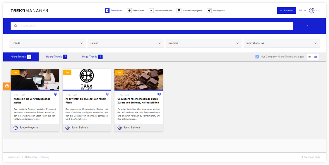Switch to the Macro-Trends tab
The width and height of the screenshot is (329, 165).
[x=57, y=57]
